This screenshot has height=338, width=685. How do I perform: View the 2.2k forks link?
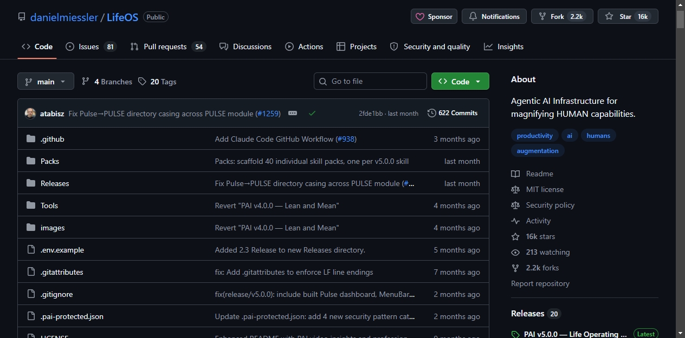pos(535,268)
